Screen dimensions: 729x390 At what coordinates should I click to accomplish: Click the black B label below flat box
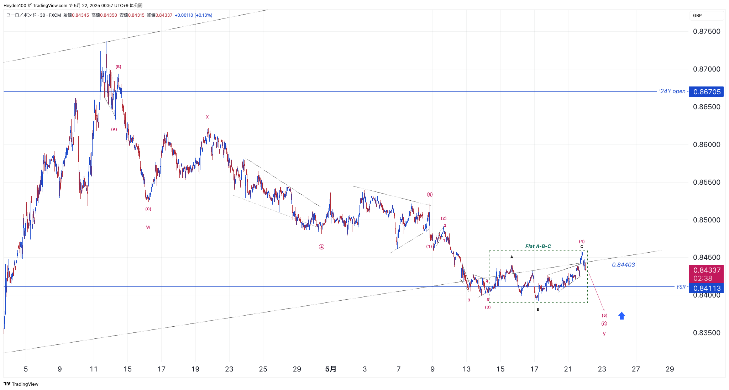[x=538, y=309]
